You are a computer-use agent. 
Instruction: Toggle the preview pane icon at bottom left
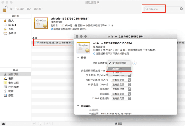tap(3, 124)
